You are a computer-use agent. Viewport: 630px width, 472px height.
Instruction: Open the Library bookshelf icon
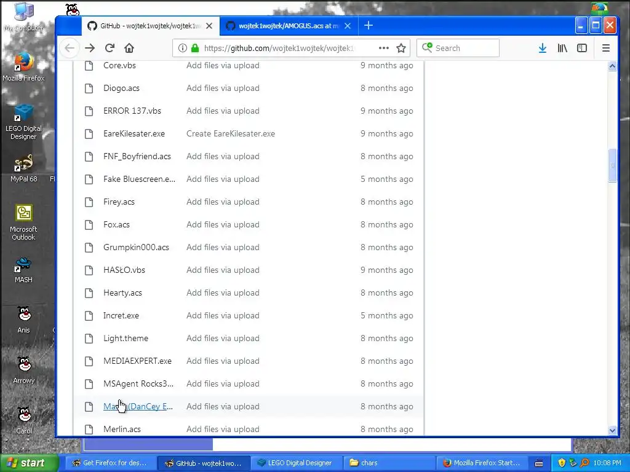click(562, 48)
